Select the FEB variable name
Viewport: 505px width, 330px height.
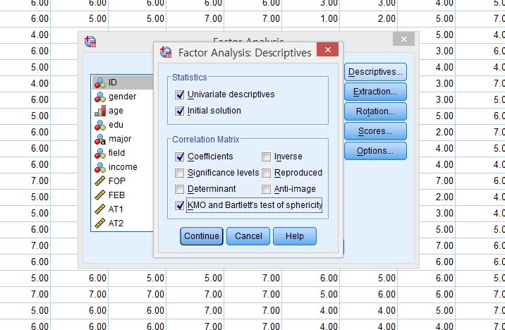pyautogui.click(x=116, y=195)
